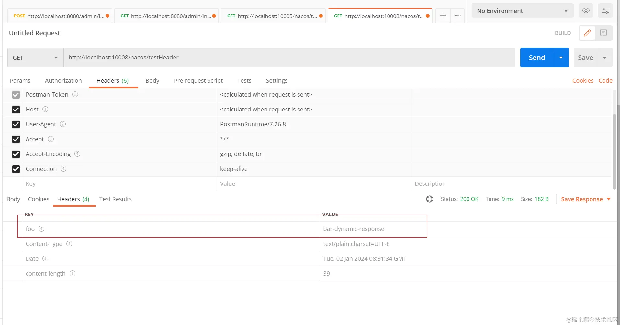Open the Send button dropdown arrow

(x=561, y=58)
